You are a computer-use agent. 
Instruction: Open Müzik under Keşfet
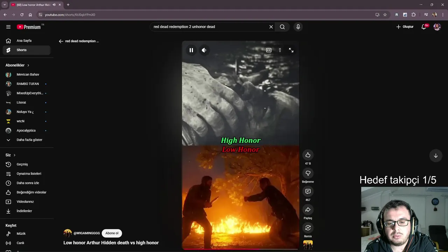[27, 233]
